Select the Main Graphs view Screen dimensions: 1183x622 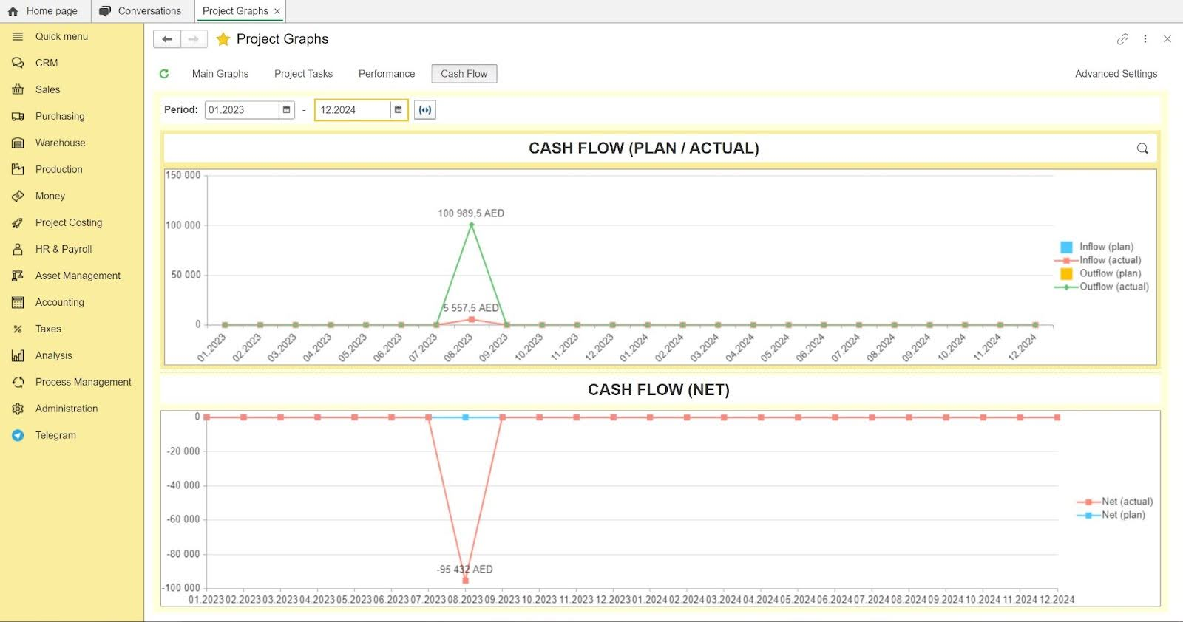220,74
